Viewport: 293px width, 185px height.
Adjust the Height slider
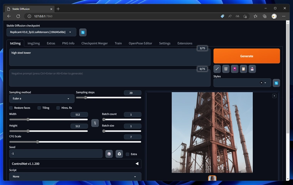point(49,131)
